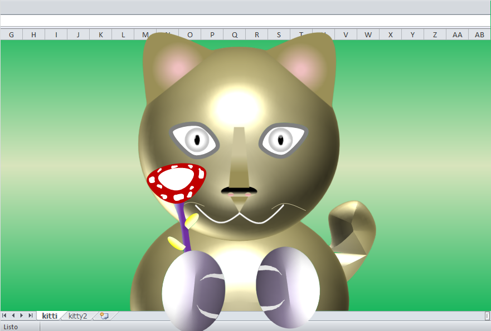491x331 pixels.
Task: Select column K header
Action: [x=100, y=34]
